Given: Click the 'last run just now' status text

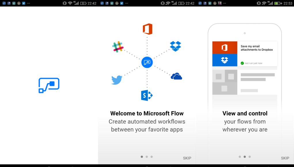Looking at the screenshot, I should (x=253, y=63).
